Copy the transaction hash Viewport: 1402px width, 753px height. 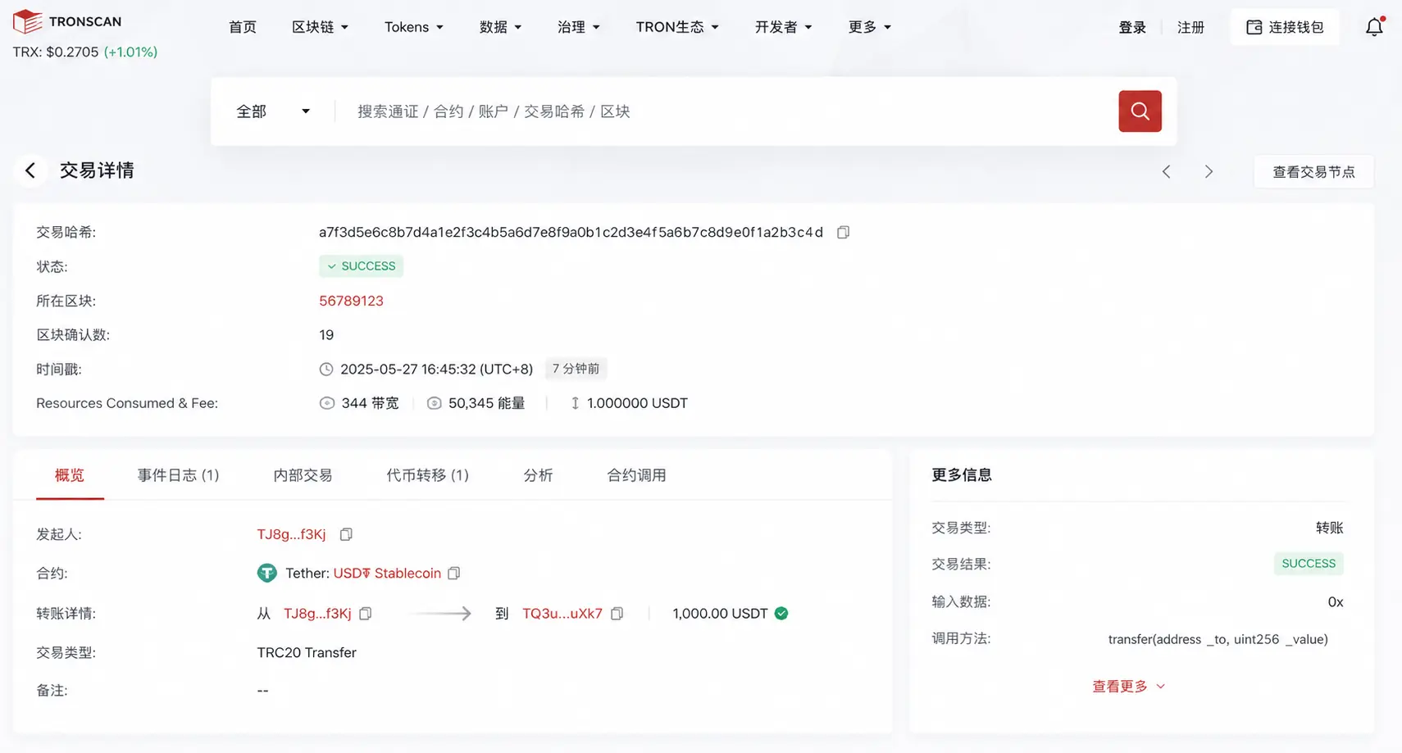pos(843,233)
